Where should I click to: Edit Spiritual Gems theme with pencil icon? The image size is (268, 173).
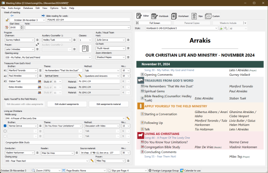coord(80,76)
